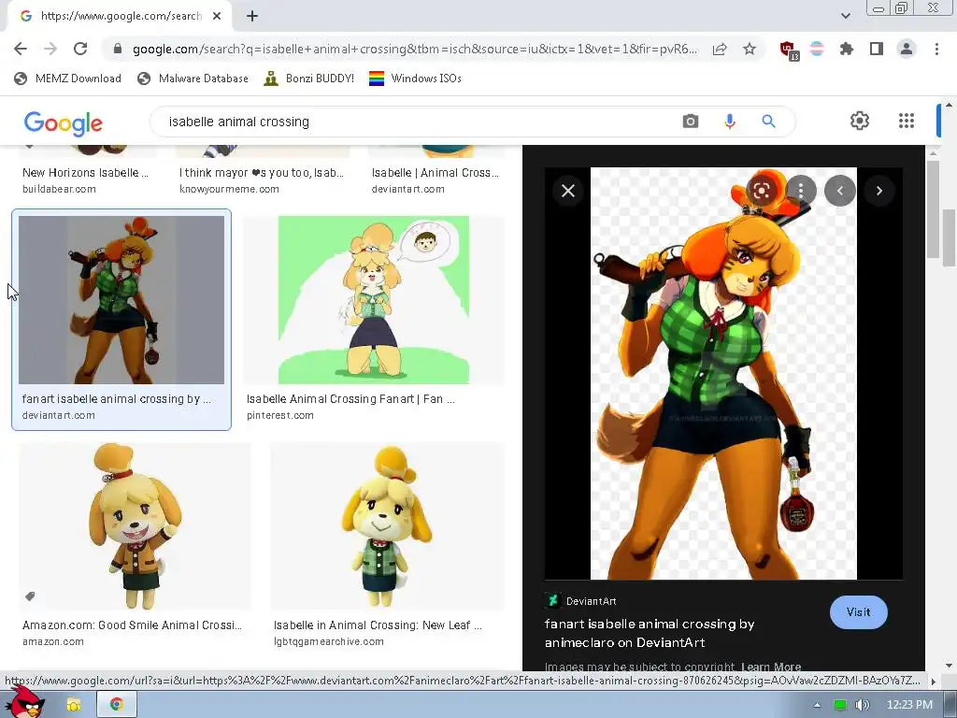
Task: Open the Google apps grid
Action: click(x=907, y=121)
